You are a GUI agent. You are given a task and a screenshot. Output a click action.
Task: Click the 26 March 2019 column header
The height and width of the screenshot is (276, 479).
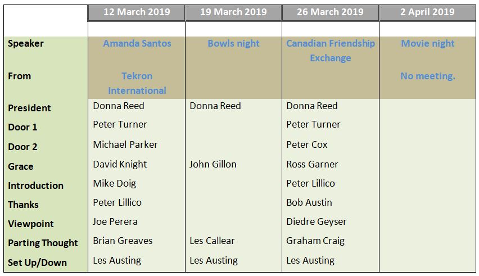(330, 12)
